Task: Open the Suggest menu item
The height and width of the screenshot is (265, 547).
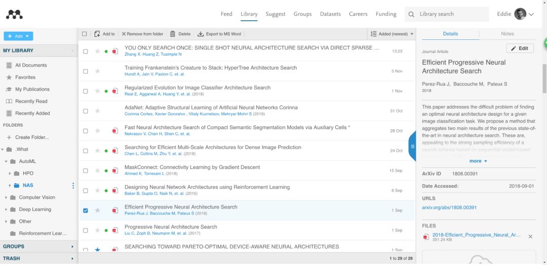Action: (x=276, y=14)
